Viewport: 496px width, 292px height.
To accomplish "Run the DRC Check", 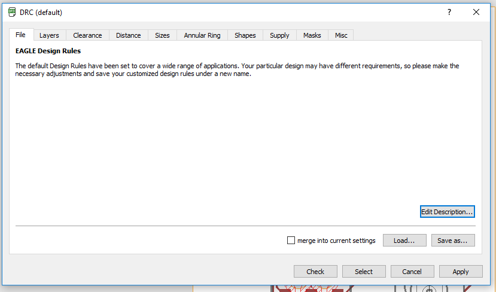I will click(315, 272).
